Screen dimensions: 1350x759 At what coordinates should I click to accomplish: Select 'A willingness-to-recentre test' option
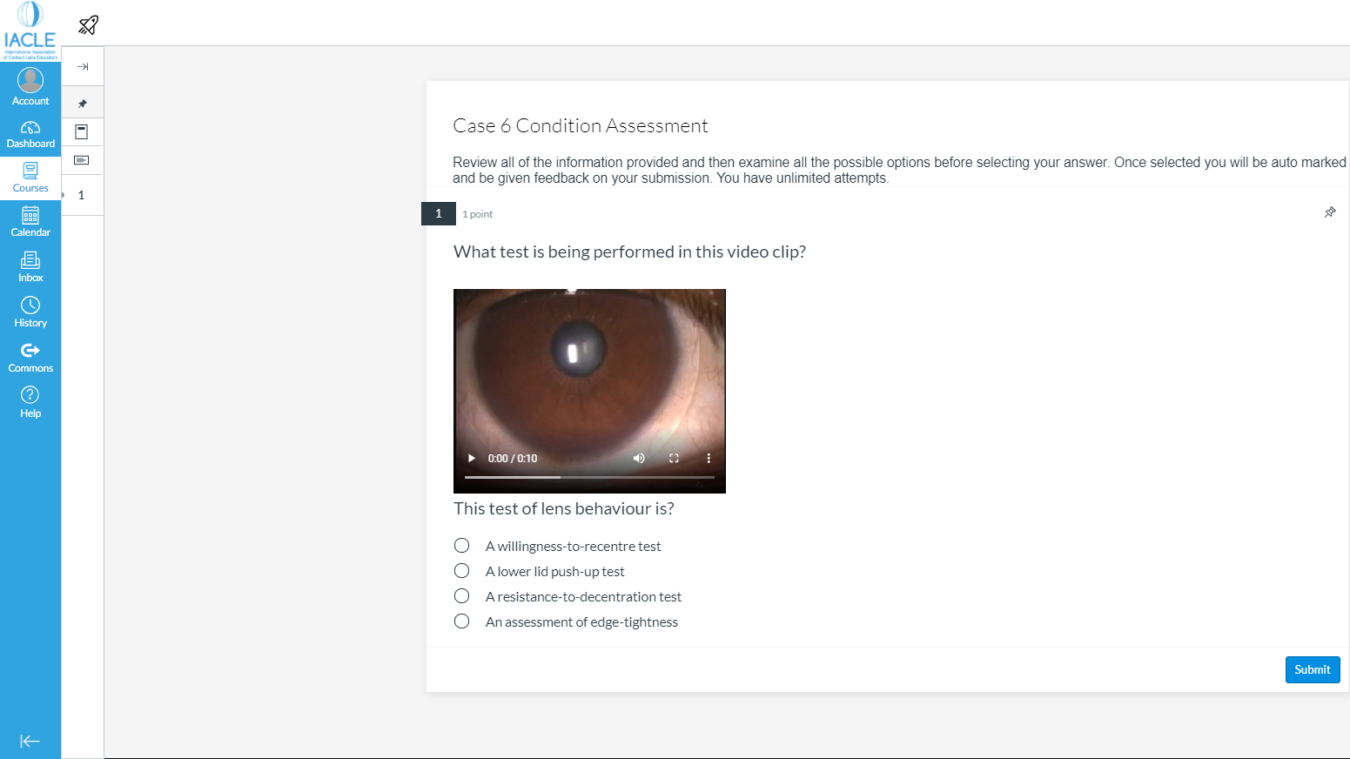click(461, 545)
